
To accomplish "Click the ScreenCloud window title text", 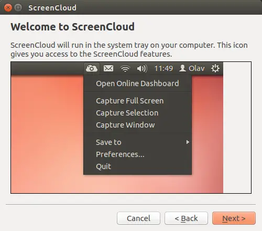I will coord(52,8).
